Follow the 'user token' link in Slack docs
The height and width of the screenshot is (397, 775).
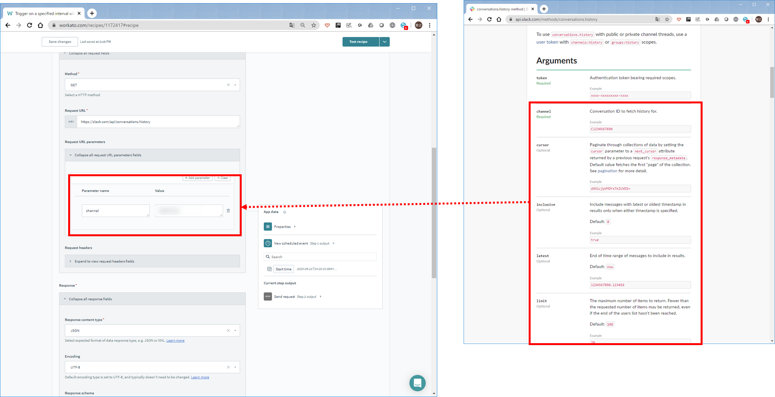[547, 42]
